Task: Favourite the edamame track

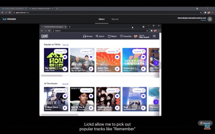Action: tap(91, 57)
